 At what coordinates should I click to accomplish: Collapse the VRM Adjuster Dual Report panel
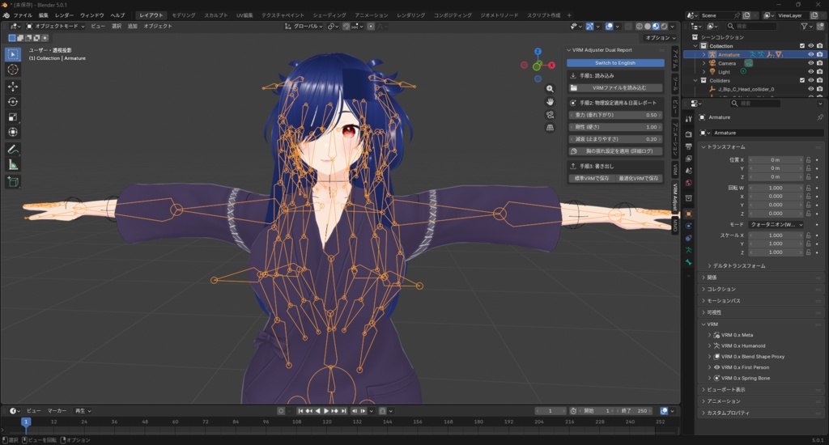(x=569, y=50)
